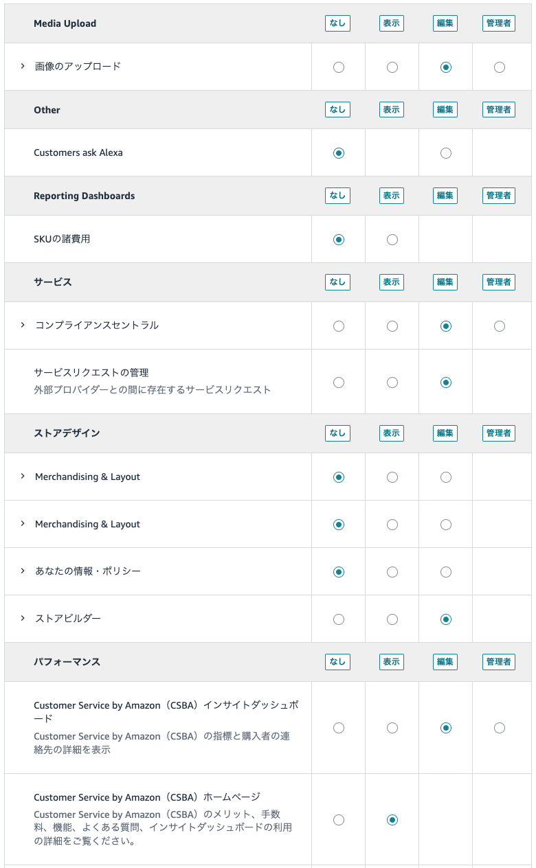Click なし button in ストアデザイン header
536x868 pixels.
(x=337, y=433)
